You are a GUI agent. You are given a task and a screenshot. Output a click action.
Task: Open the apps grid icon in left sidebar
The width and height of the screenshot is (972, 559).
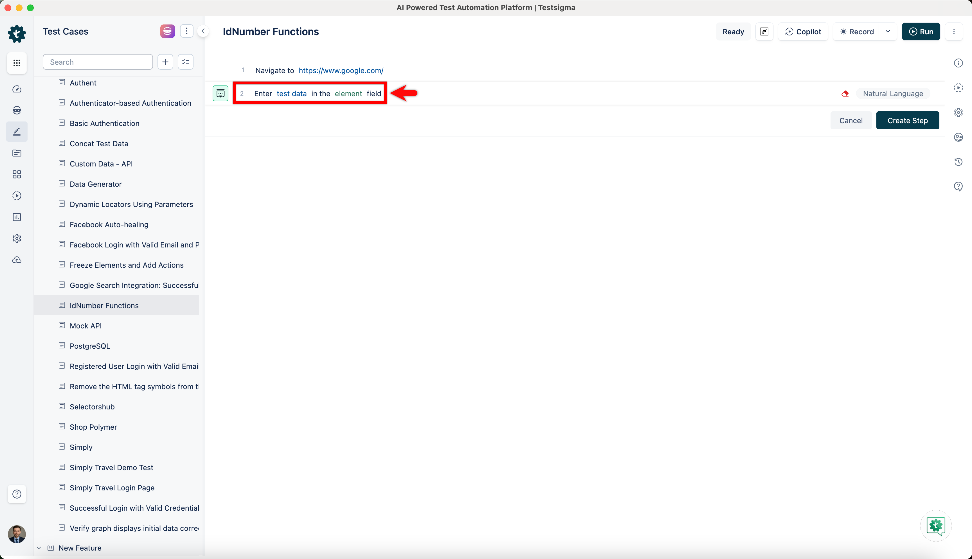tap(17, 63)
